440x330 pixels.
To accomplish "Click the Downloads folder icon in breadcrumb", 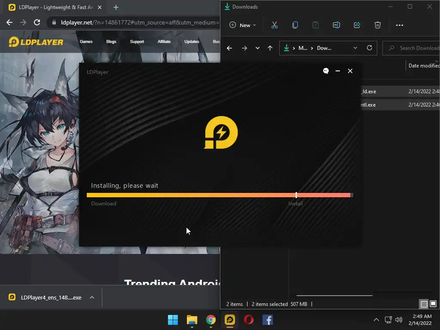I will coord(287,48).
